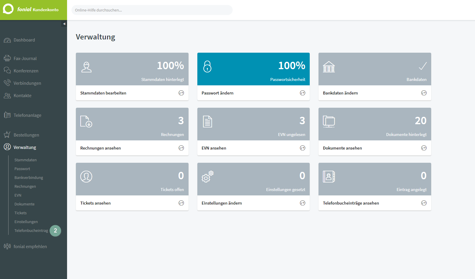
Task: Open Fax-Journal via printer icon
Action: tap(7, 58)
